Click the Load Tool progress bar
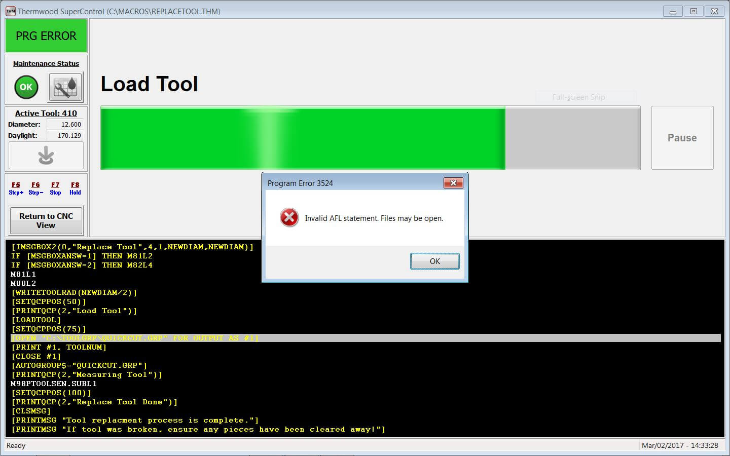The height and width of the screenshot is (456, 730). point(370,138)
